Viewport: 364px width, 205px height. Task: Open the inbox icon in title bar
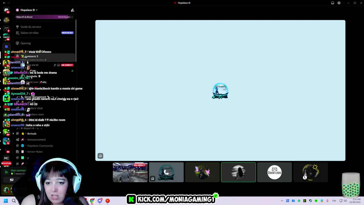pos(332,3)
